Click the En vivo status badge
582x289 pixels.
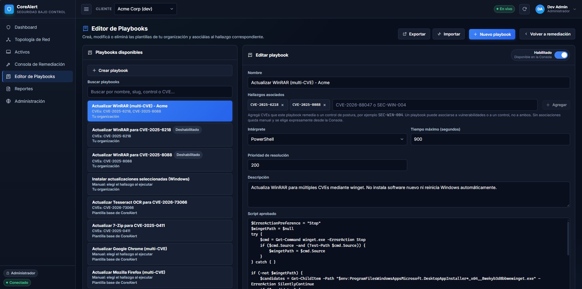(x=504, y=9)
